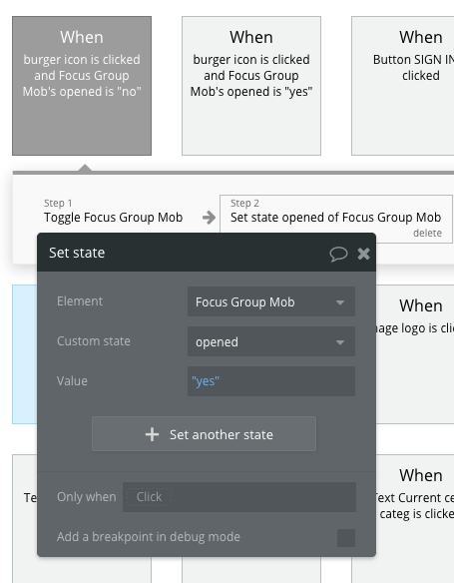Click the Element dropdown arrow
The image size is (454, 583).
click(340, 302)
